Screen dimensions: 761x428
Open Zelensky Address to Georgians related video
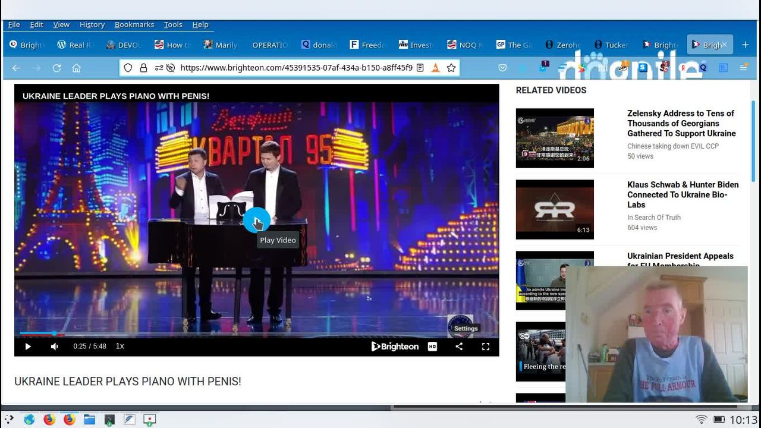click(x=681, y=123)
